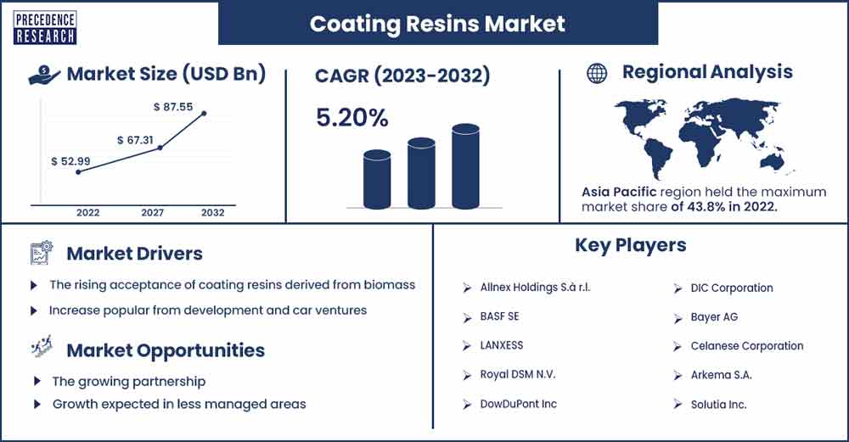Click the Precedence Research logo
Viewport: 849px width, 442px height.
pyautogui.click(x=45, y=28)
